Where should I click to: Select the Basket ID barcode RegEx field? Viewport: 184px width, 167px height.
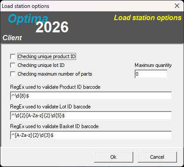point(91,135)
